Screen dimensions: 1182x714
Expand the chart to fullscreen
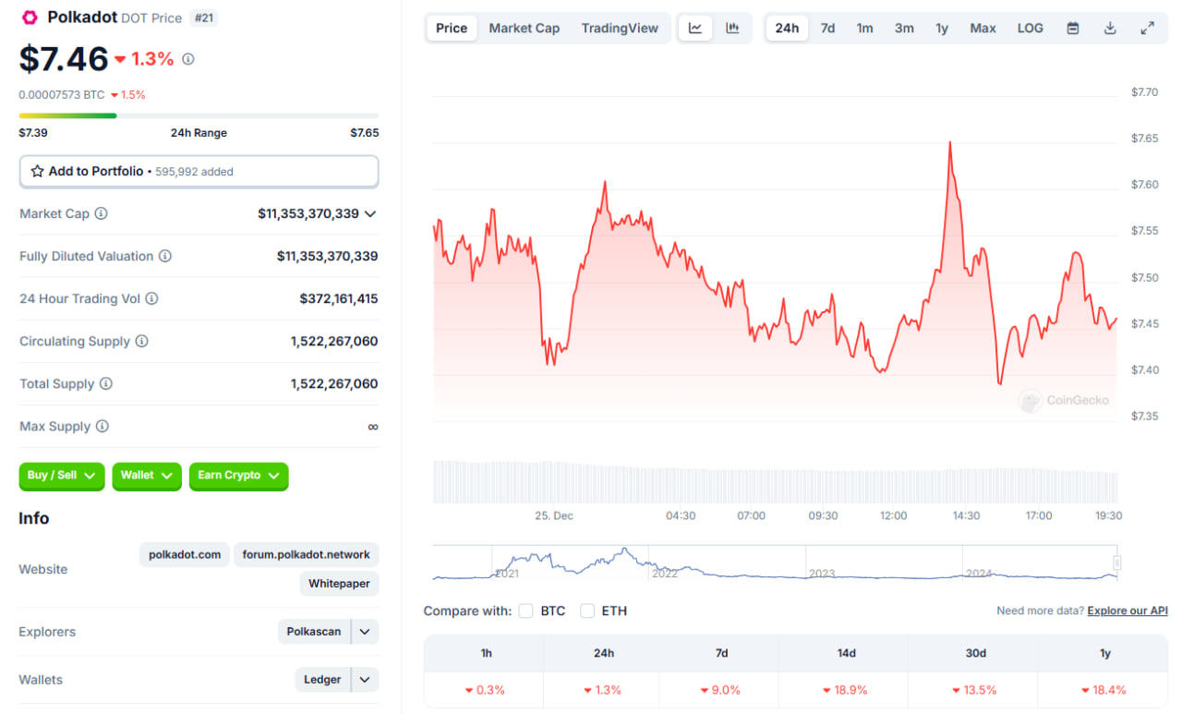click(1147, 28)
